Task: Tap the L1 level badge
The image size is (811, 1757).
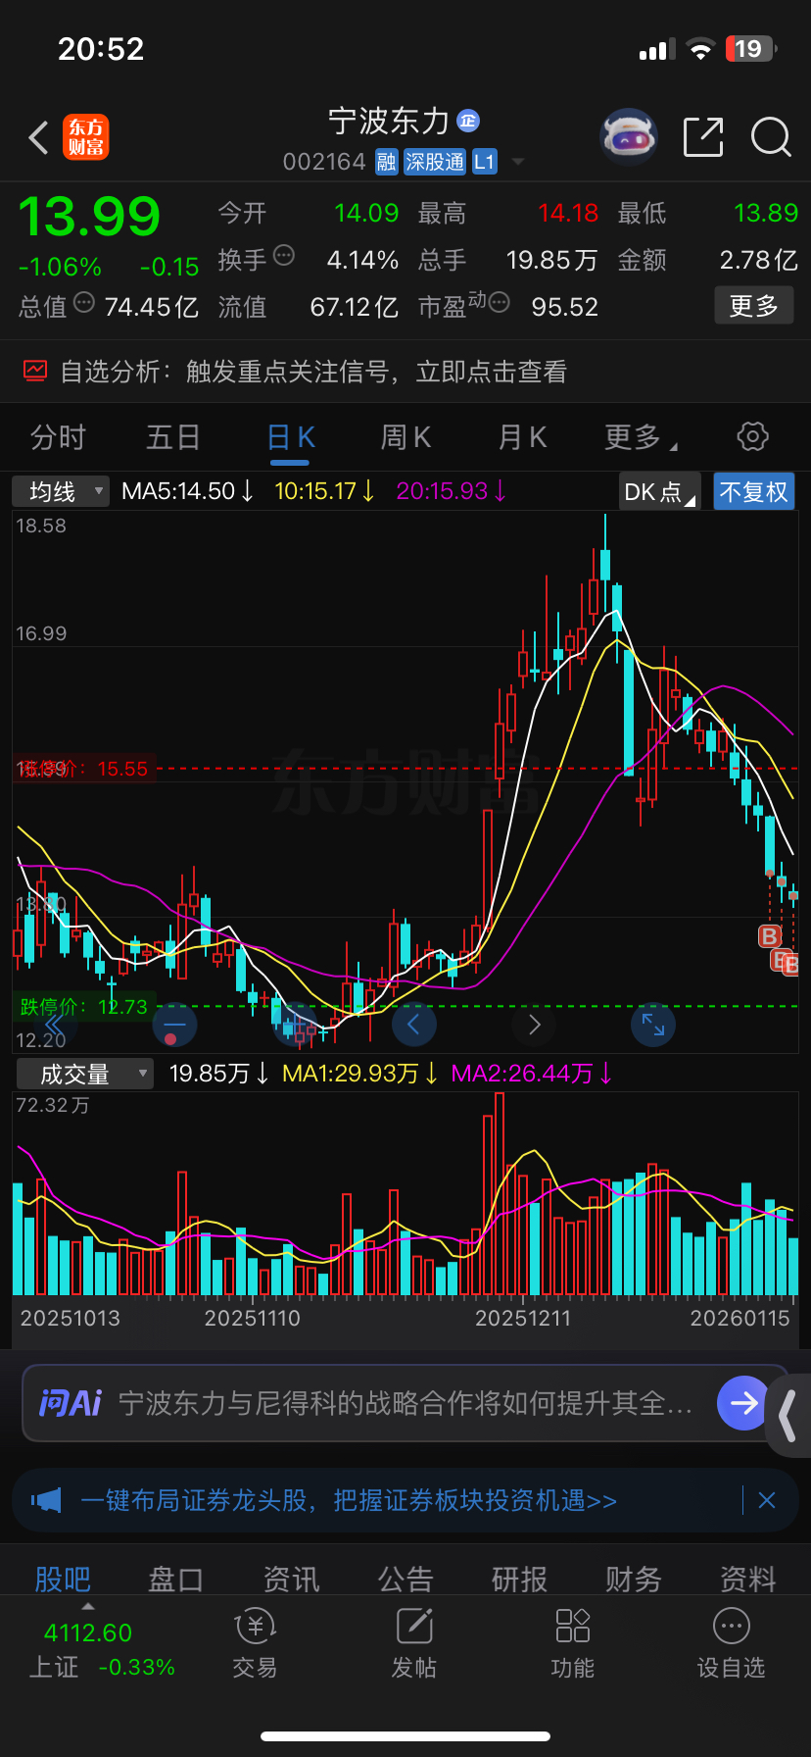Action: coord(484,162)
